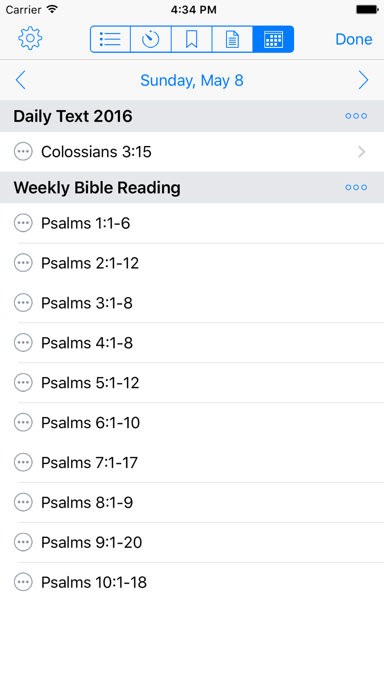Open Weekly Bible Reading more options

pos(356,188)
